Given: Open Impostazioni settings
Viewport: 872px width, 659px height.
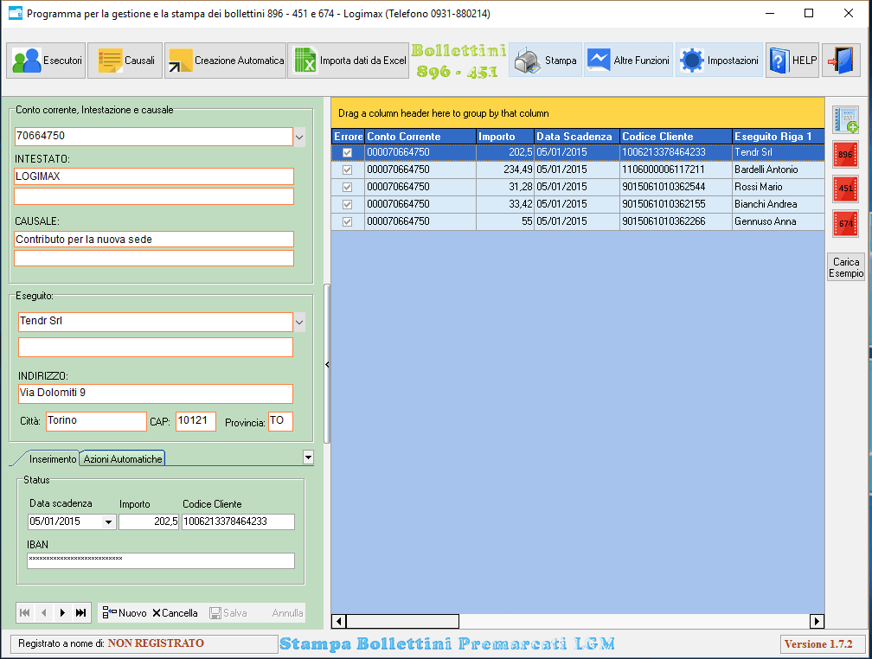Looking at the screenshot, I should tap(719, 60).
